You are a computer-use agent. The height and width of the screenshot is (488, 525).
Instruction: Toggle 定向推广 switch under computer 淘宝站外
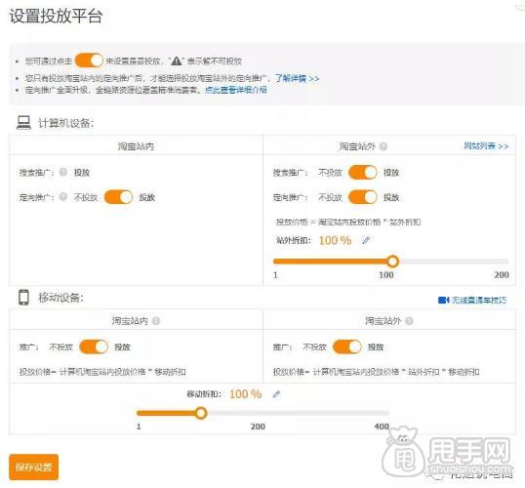click(363, 197)
